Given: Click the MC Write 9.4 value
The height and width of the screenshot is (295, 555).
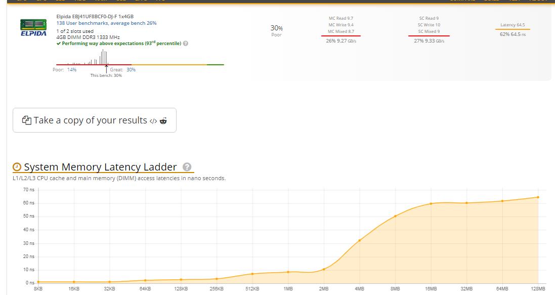Looking at the screenshot, I should 341,25.
